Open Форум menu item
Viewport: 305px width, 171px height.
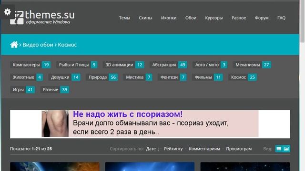pos(262,18)
